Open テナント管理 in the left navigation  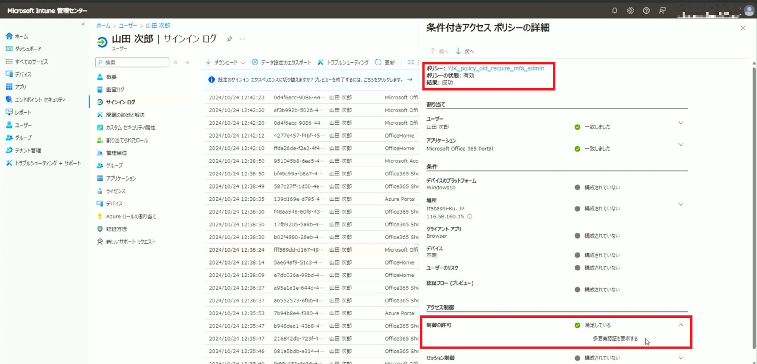(x=23, y=150)
